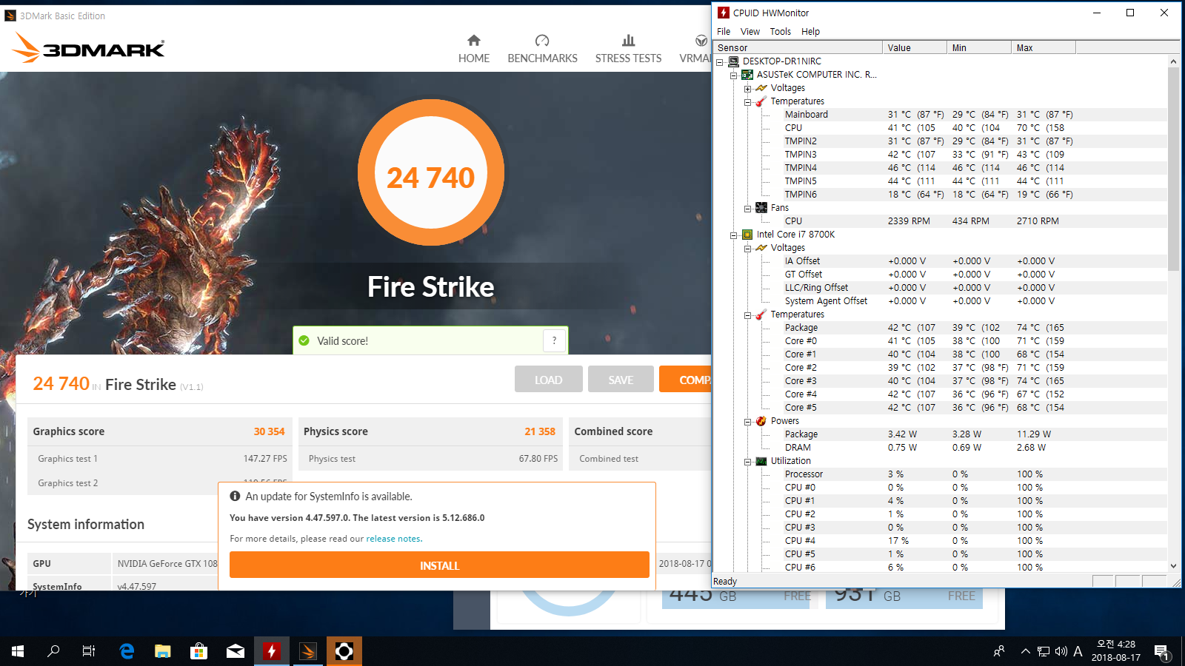
Task: Click INSTALL to update SystemInfo
Action: click(439, 565)
